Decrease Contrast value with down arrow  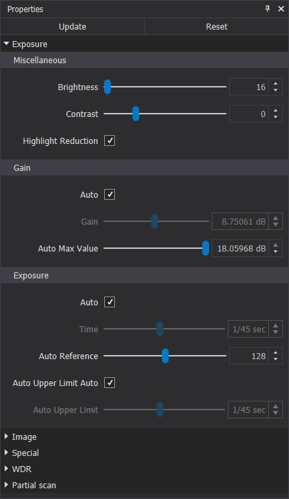(276, 118)
